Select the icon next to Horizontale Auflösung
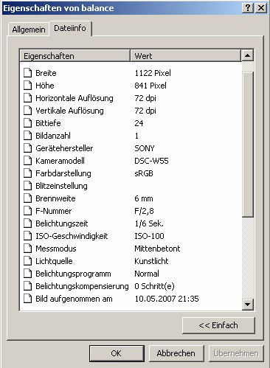 pyautogui.click(x=28, y=98)
